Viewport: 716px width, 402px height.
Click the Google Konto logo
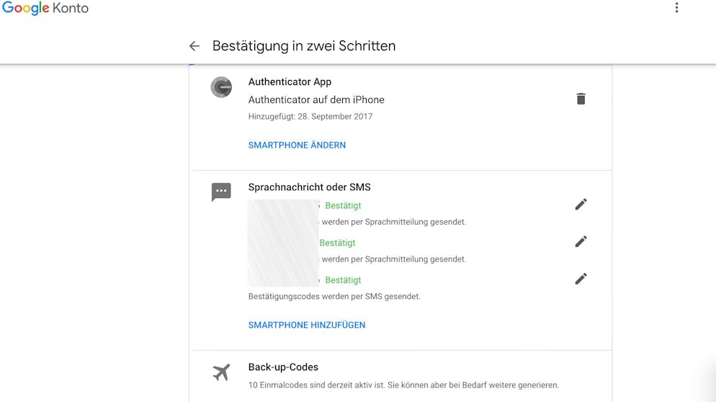(45, 8)
